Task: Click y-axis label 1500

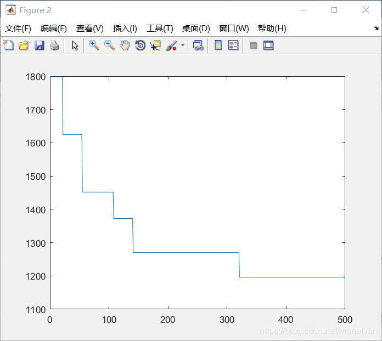Action: [x=36, y=177]
